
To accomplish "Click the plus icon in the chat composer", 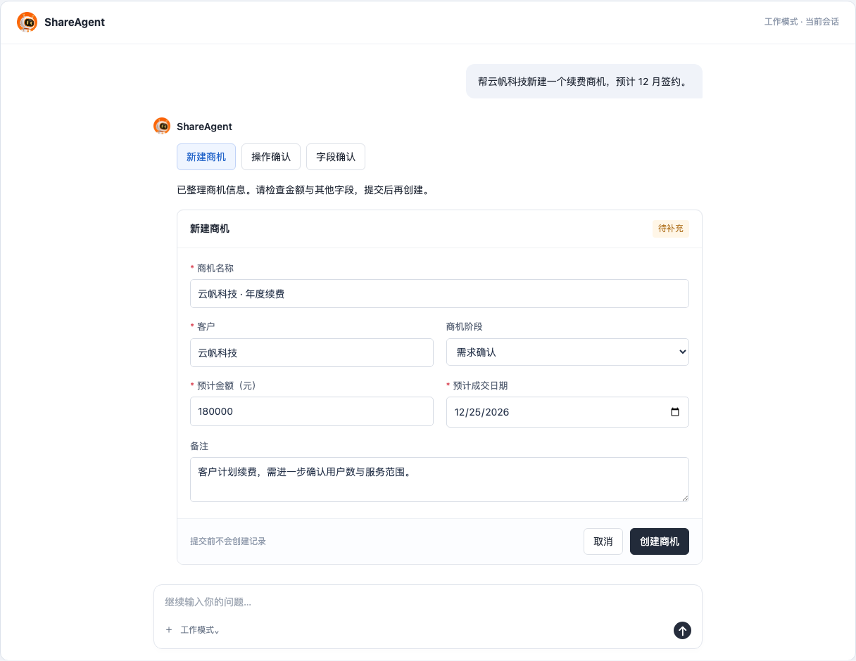I will click(x=169, y=630).
